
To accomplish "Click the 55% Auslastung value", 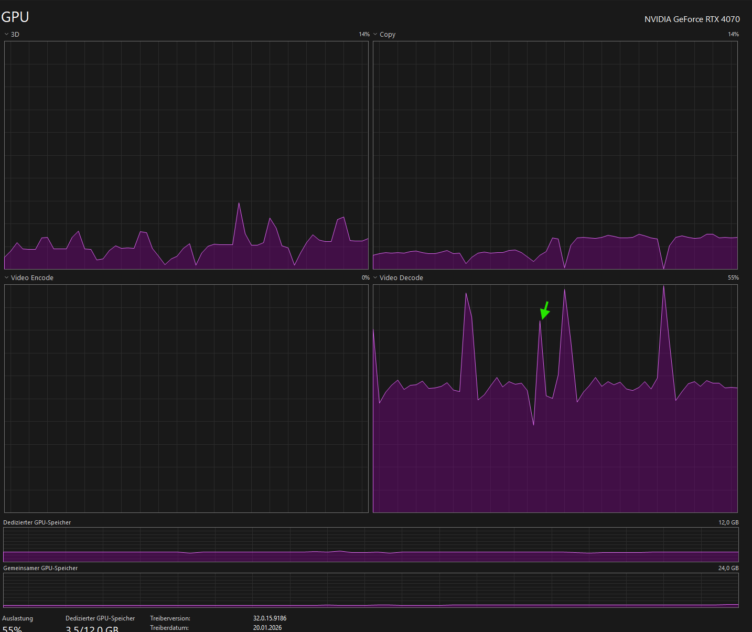I will [12, 629].
